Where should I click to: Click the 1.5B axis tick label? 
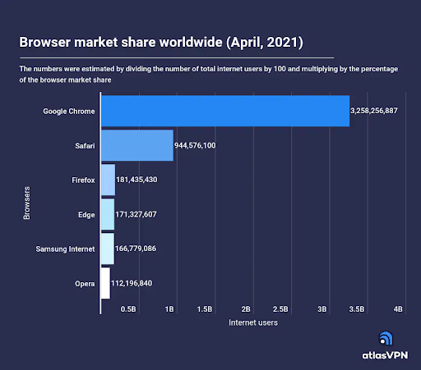pos(205,309)
